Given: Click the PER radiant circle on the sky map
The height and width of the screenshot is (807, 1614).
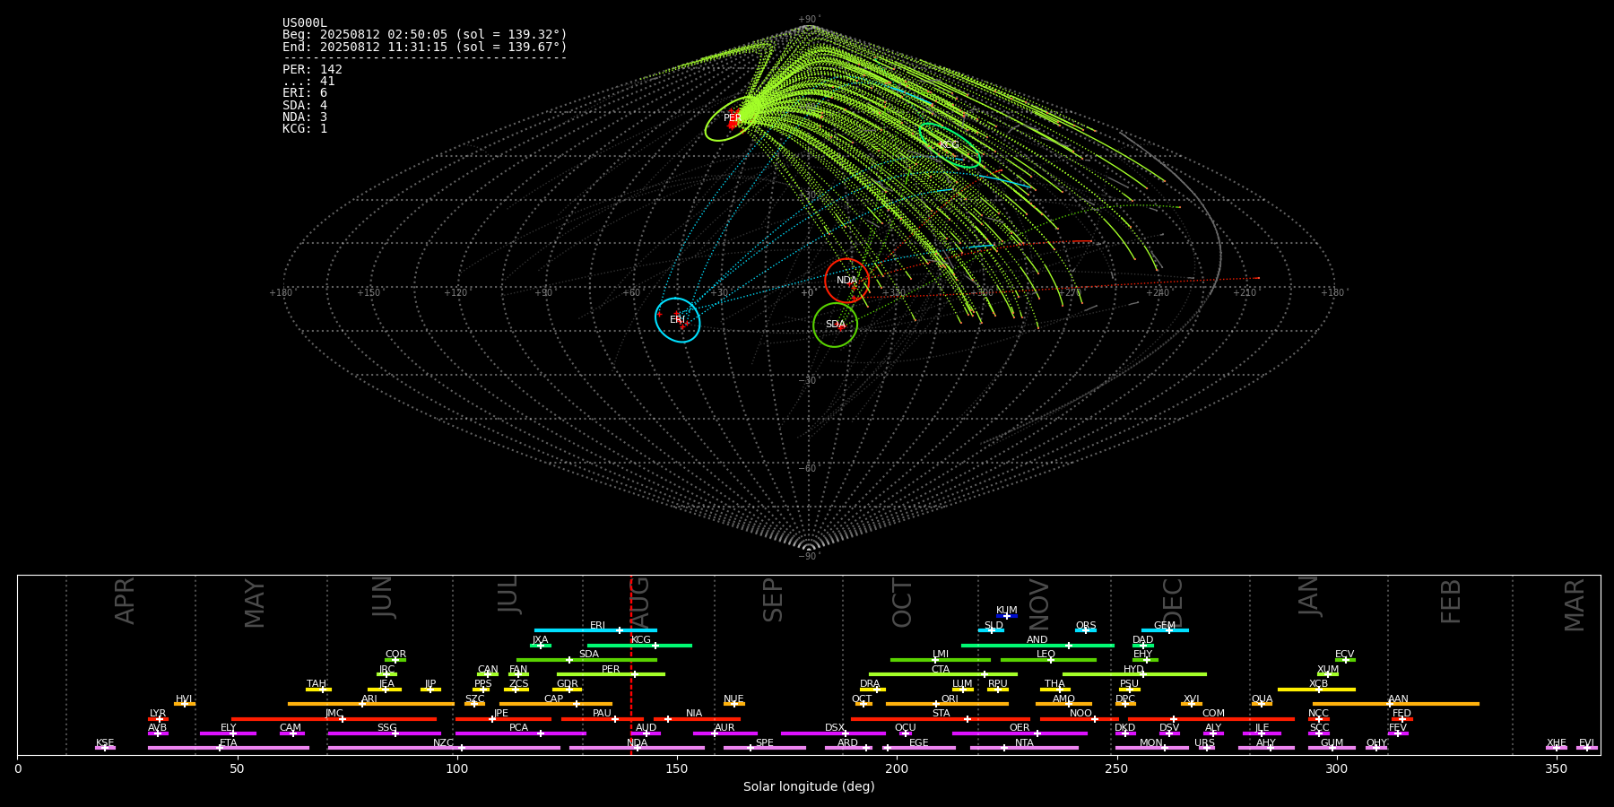Looking at the screenshot, I should tap(733, 118).
